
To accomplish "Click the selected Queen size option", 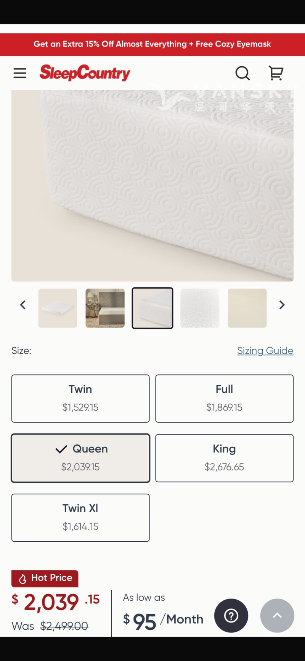I will pos(80,458).
